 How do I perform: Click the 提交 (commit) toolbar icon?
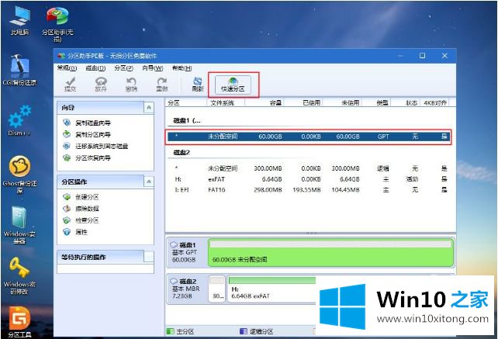tap(70, 83)
